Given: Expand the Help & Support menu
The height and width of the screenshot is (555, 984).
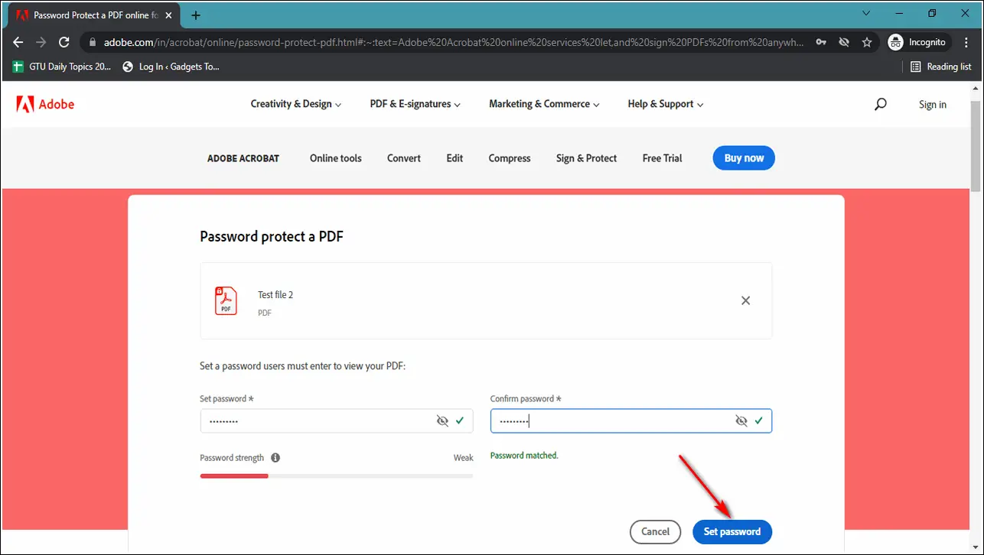Looking at the screenshot, I should pyautogui.click(x=665, y=104).
